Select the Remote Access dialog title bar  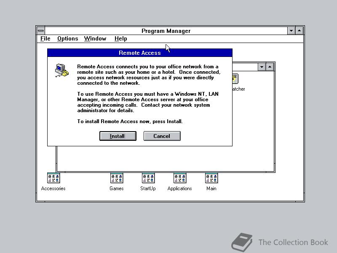[139, 53]
